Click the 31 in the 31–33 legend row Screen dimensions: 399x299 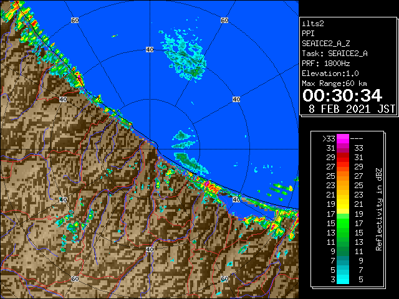331,148
